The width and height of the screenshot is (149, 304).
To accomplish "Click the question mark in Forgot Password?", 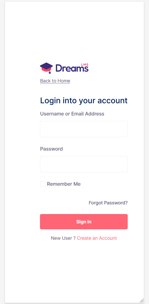I will coord(126,203).
